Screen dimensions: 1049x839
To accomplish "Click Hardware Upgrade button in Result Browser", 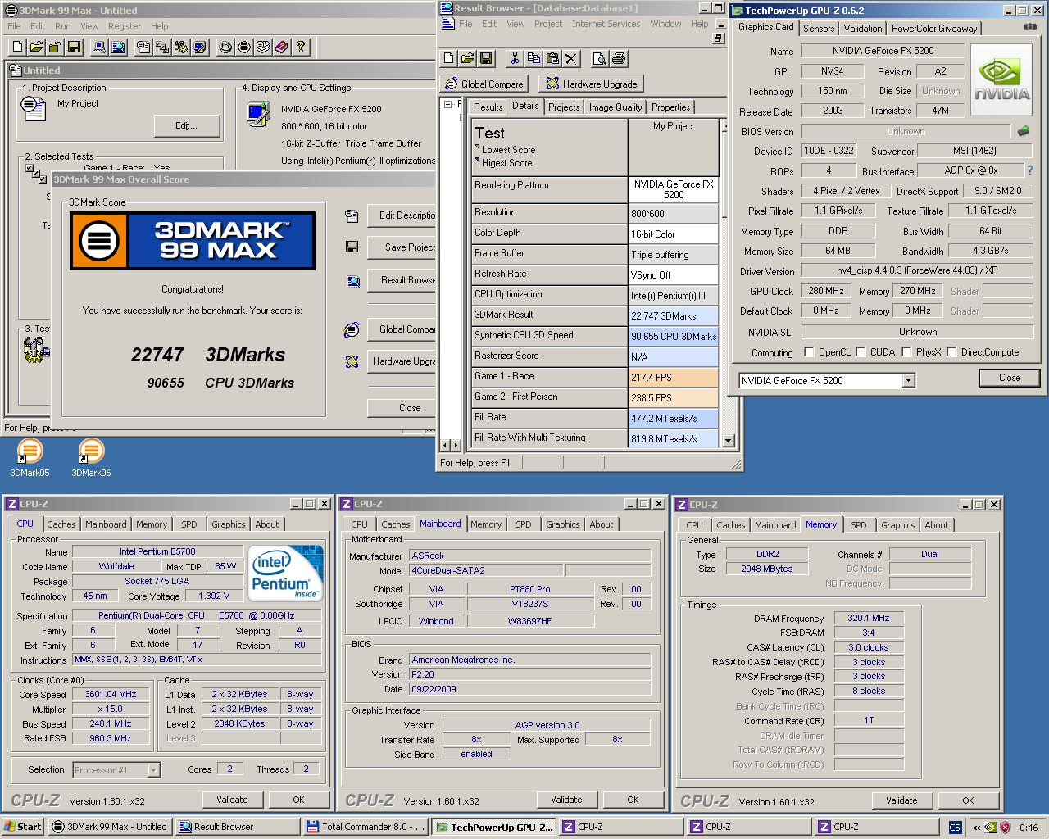I will pos(592,84).
